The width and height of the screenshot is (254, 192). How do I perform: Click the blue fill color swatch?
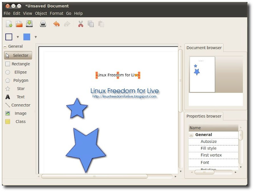tap(27, 37)
